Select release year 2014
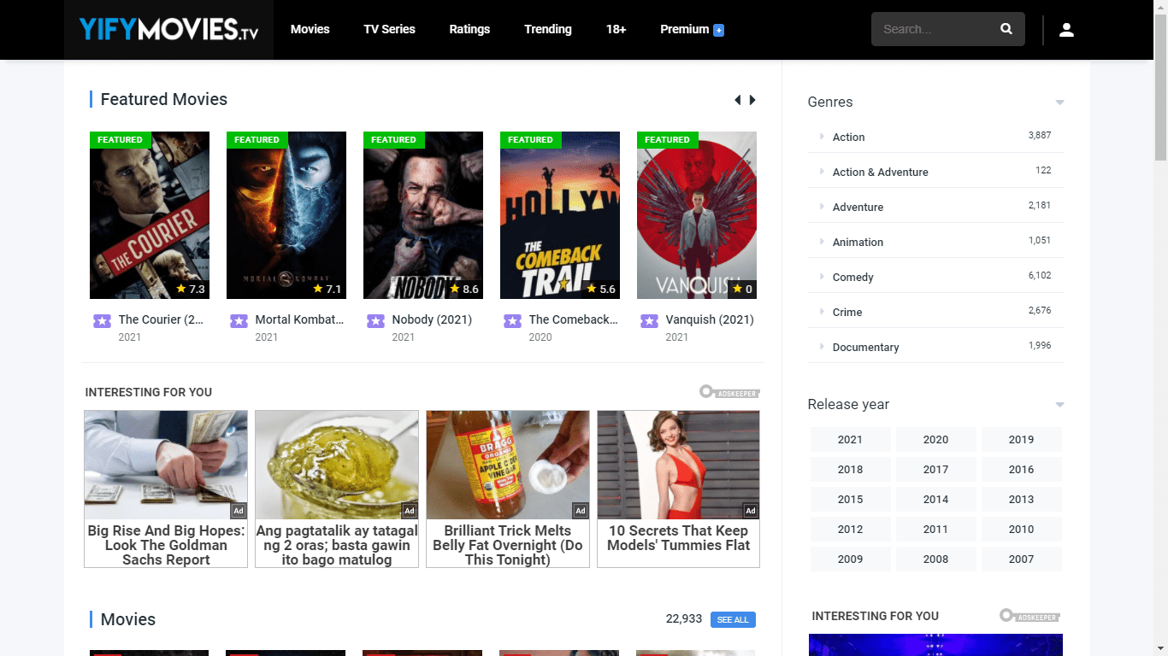Image resolution: width=1168 pixels, height=656 pixels. click(935, 500)
